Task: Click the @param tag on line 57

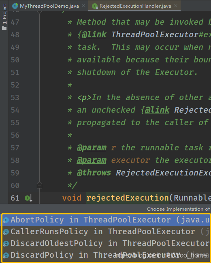Action: pyautogui.click(x=92, y=148)
